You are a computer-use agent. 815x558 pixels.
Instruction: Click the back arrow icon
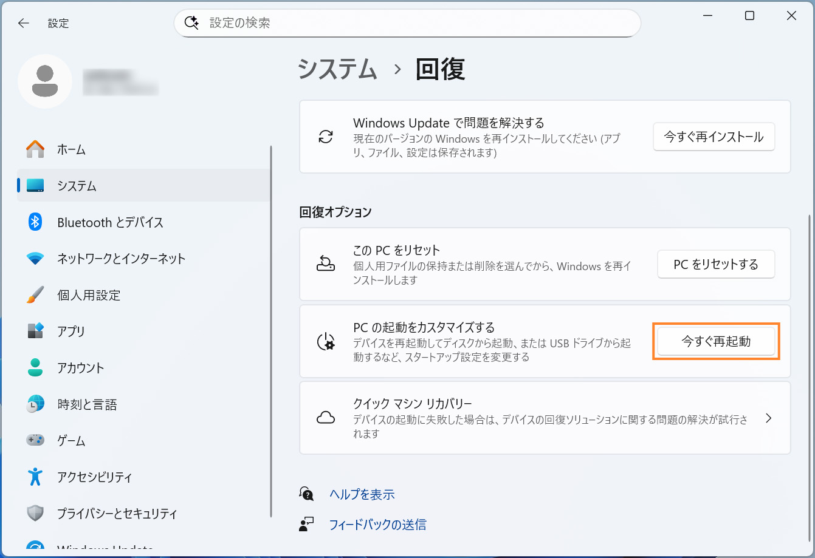click(24, 23)
